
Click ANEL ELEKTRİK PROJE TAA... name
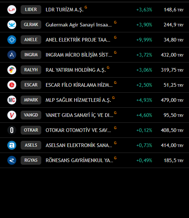coord(78,40)
